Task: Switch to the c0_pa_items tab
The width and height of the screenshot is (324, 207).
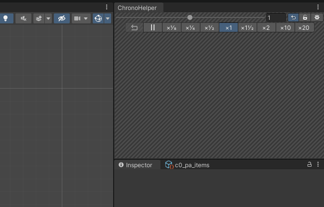Action: point(187,165)
